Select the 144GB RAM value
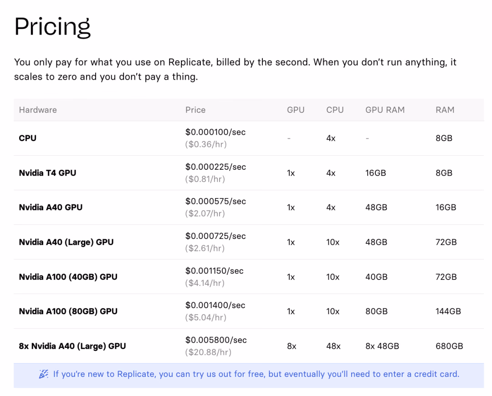The height and width of the screenshot is (396, 492). tap(448, 311)
